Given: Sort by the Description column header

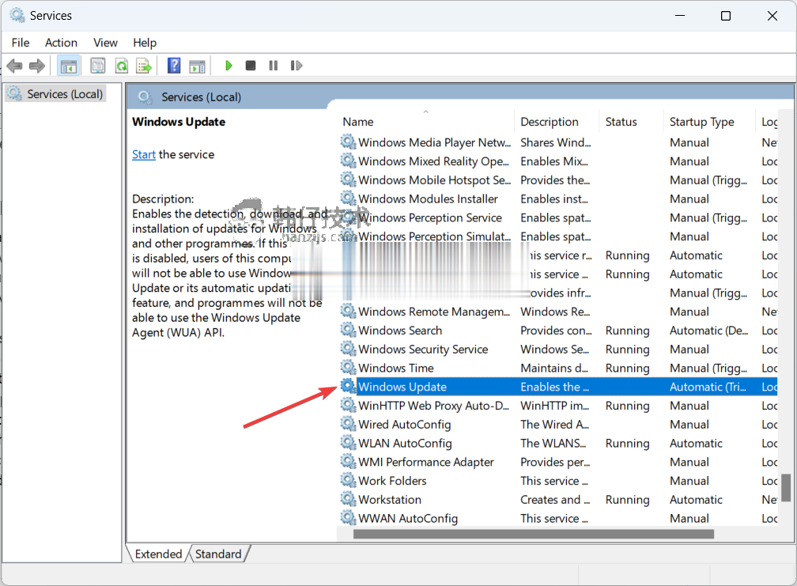Looking at the screenshot, I should (x=550, y=122).
